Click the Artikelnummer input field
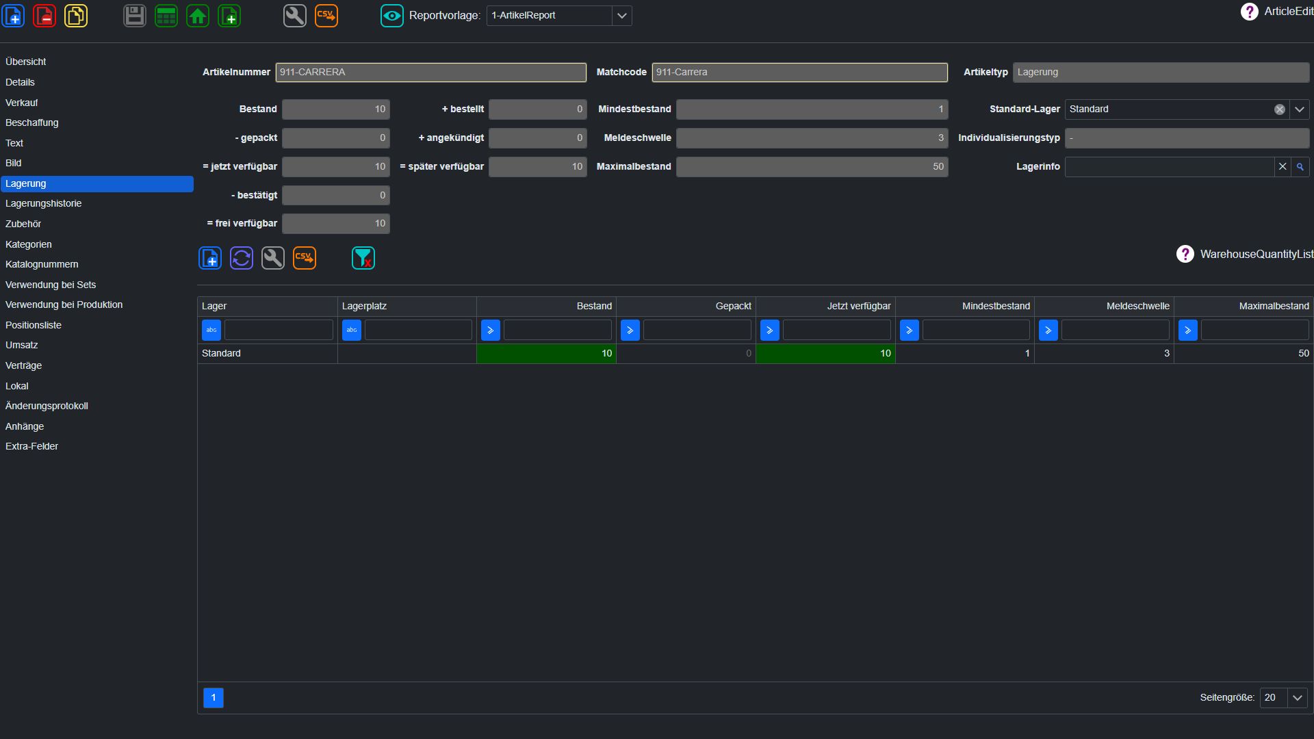 (431, 73)
